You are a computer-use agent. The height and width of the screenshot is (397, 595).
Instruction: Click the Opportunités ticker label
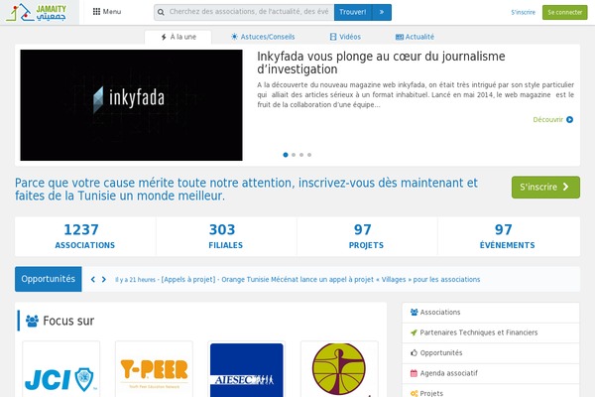tap(49, 279)
